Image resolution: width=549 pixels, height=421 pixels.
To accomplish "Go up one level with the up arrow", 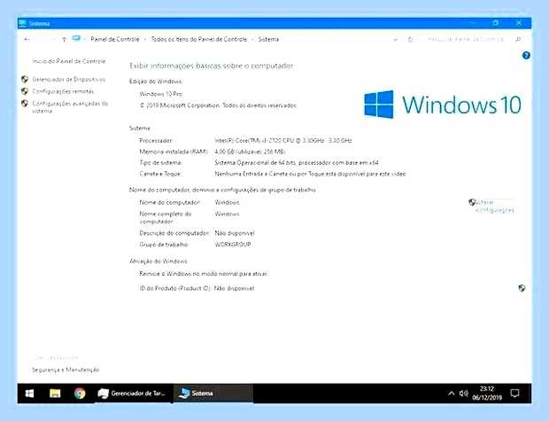I will pyautogui.click(x=64, y=39).
